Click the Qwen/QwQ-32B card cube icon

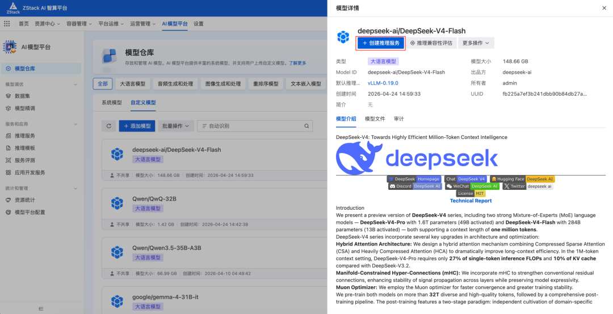(117, 203)
